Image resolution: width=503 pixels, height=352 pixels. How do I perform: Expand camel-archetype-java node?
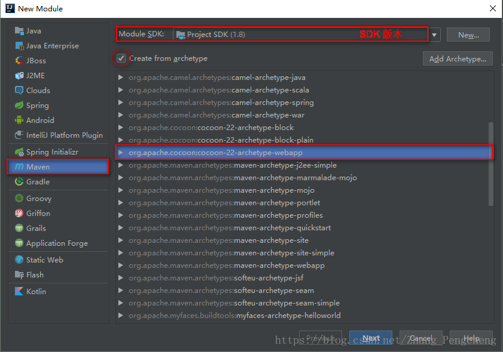click(x=121, y=78)
